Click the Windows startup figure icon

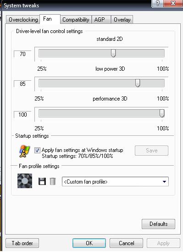[x=25, y=151]
